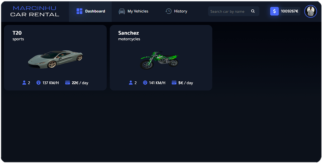Select the T20 sports car image
Screen dimensions: 322x163
click(55, 60)
